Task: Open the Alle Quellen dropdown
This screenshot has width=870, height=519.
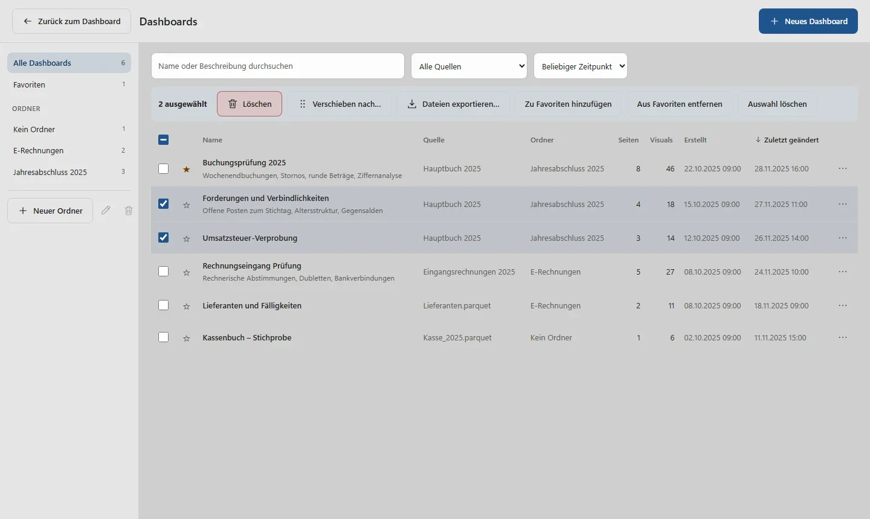Action: [469, 66]
